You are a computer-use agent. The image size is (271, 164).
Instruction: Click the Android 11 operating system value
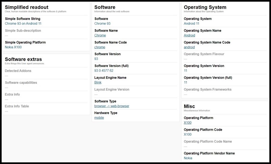tap(191, 23)
